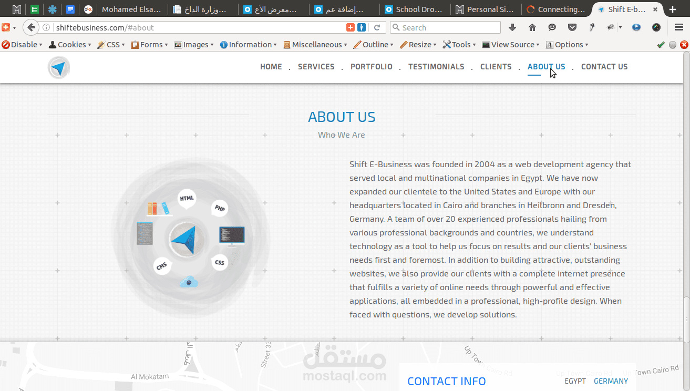This screenshot has width=690, height=391.
Task: Click the black round gauge icon
Action: click(656, 27)
